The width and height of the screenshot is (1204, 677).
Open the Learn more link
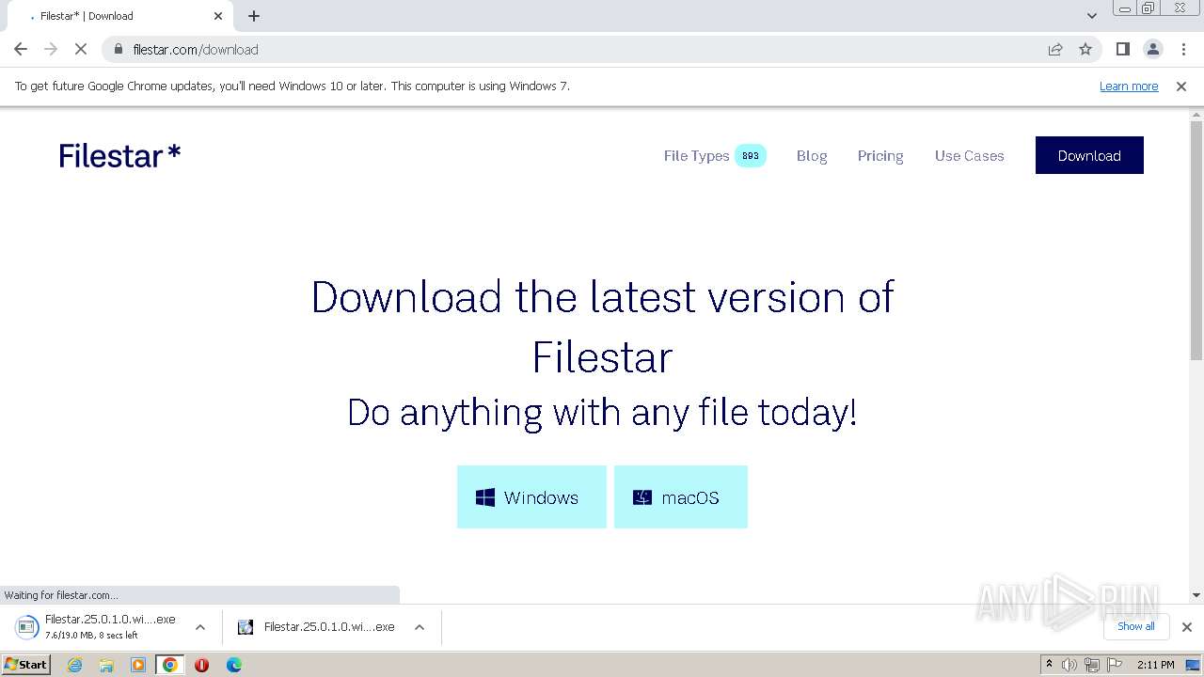click(1129, 86)
